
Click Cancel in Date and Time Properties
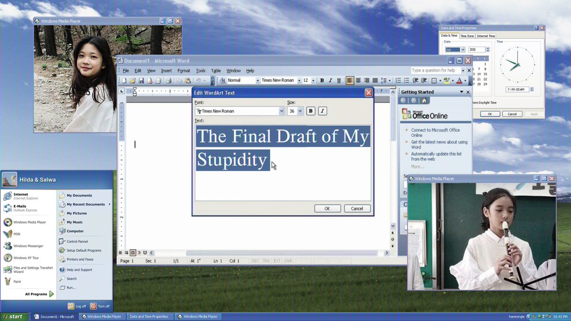pyautogui.click(x=512, y=114)
